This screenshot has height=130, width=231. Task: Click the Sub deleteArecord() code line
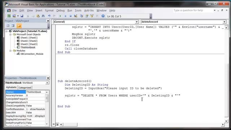pos(74,81)
